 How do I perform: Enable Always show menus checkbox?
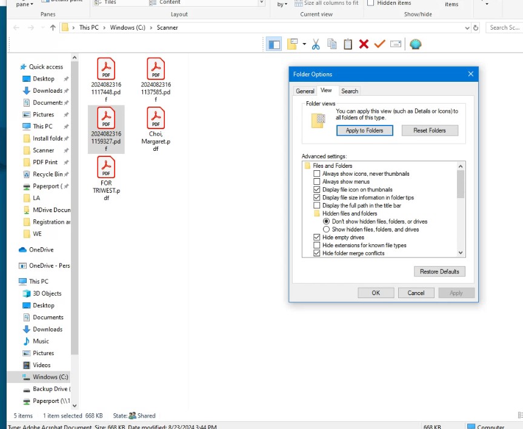(x=316, y=181)
